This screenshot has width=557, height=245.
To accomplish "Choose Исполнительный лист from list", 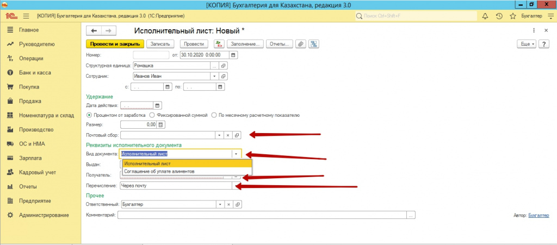I will coord(187,164).
